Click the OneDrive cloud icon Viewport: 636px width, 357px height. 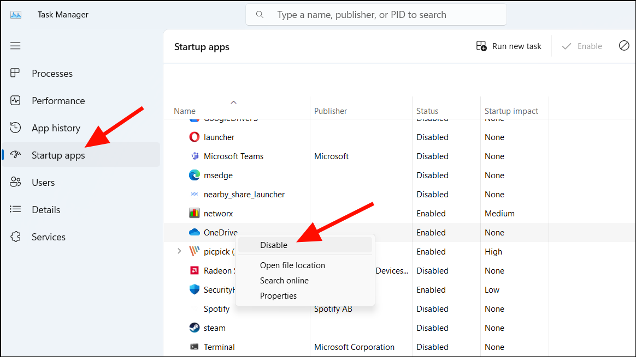(x=195, y=232)
